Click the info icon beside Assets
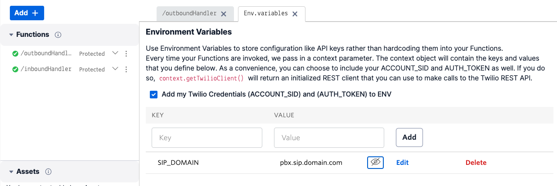Viewport: 557px width, 186px height. [x=49, y=172]
